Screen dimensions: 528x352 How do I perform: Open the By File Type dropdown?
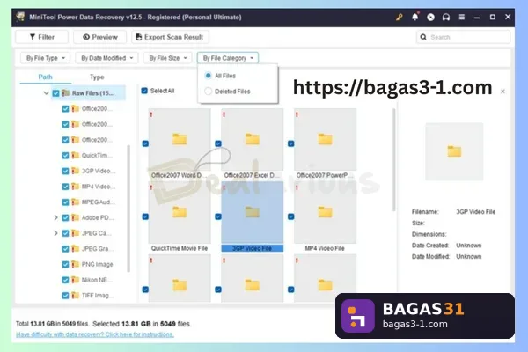[46, 58]
